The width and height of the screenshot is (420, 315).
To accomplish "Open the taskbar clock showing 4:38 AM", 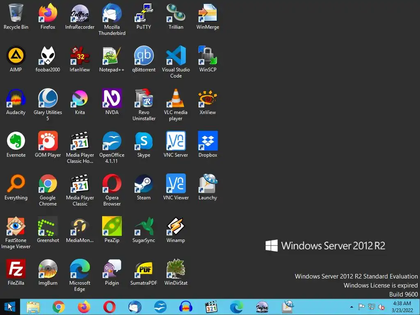I will pos(402,307).
